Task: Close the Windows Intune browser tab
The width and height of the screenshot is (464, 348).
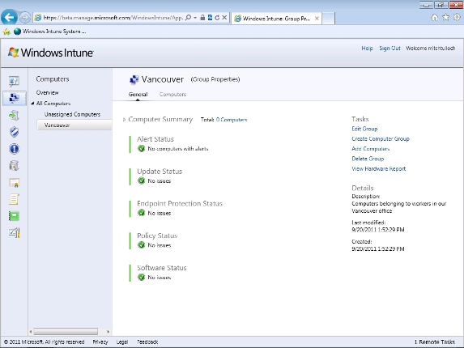Action: coord(317,19)
